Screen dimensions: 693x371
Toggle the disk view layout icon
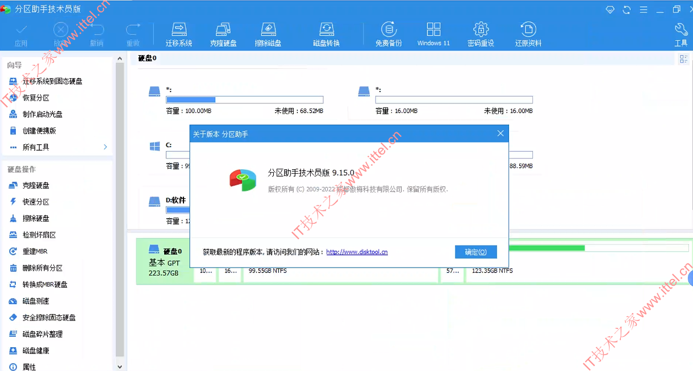click(683, 59)
